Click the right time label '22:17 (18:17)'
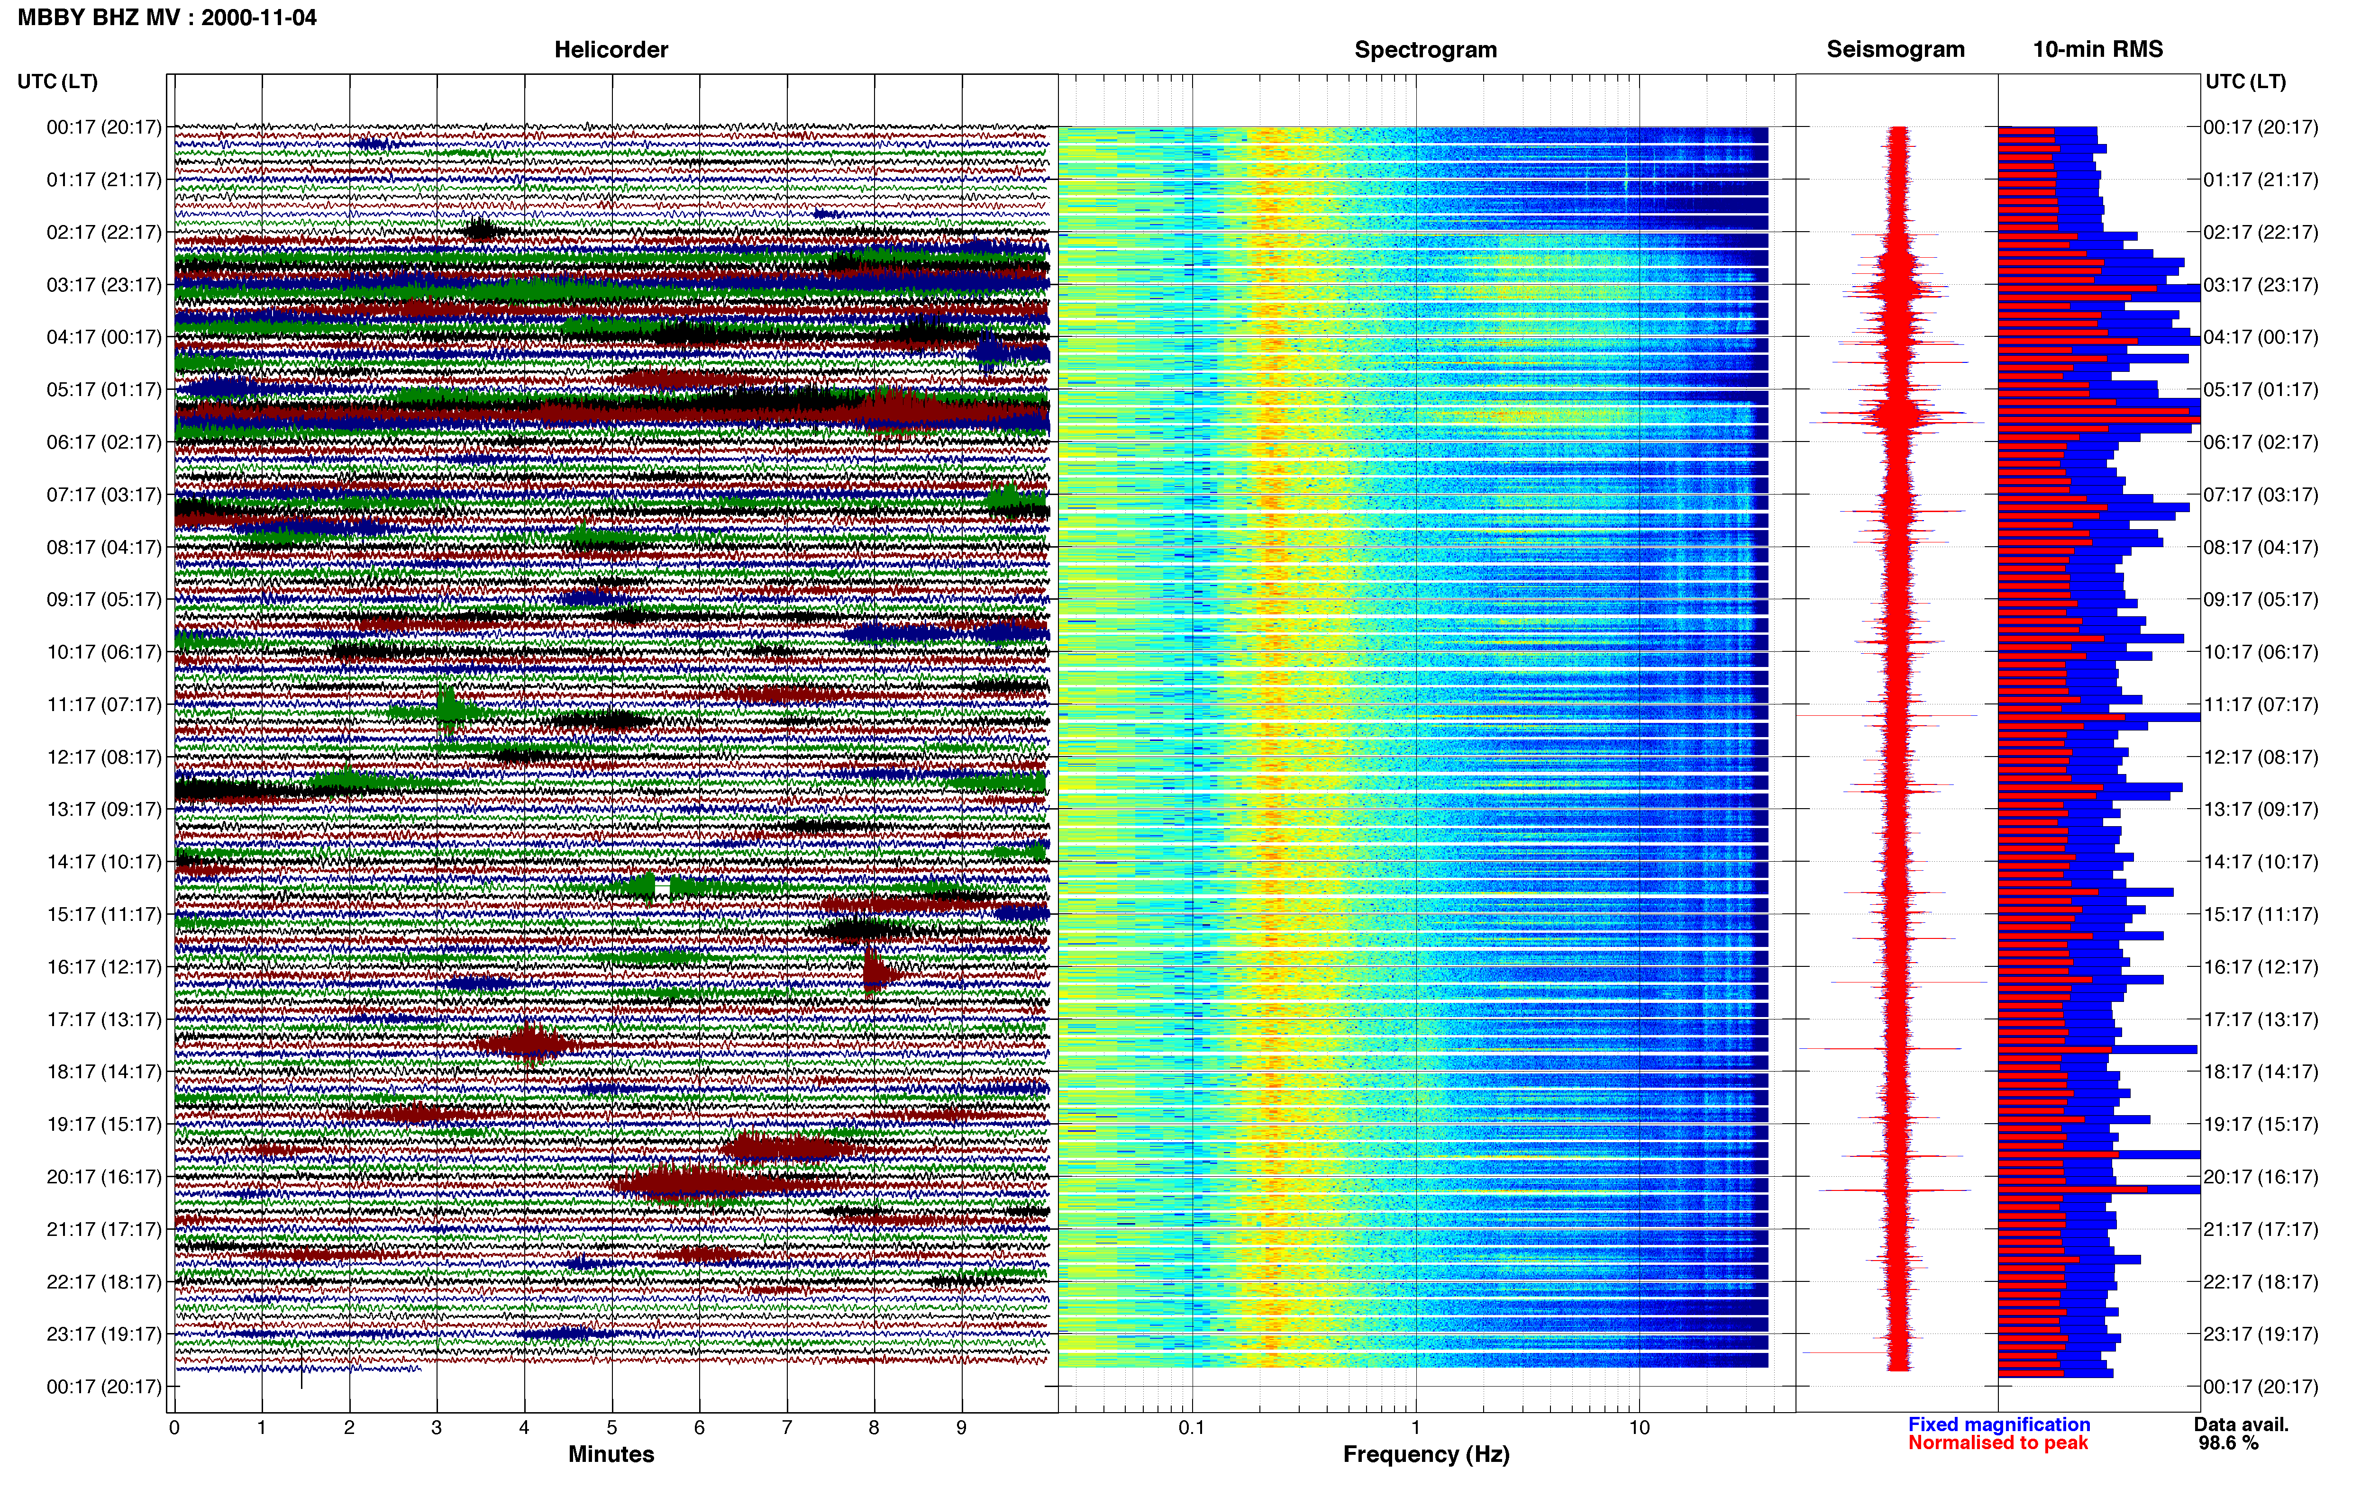Viewport: 2379px width, 1487px height. point(2261,1282)
